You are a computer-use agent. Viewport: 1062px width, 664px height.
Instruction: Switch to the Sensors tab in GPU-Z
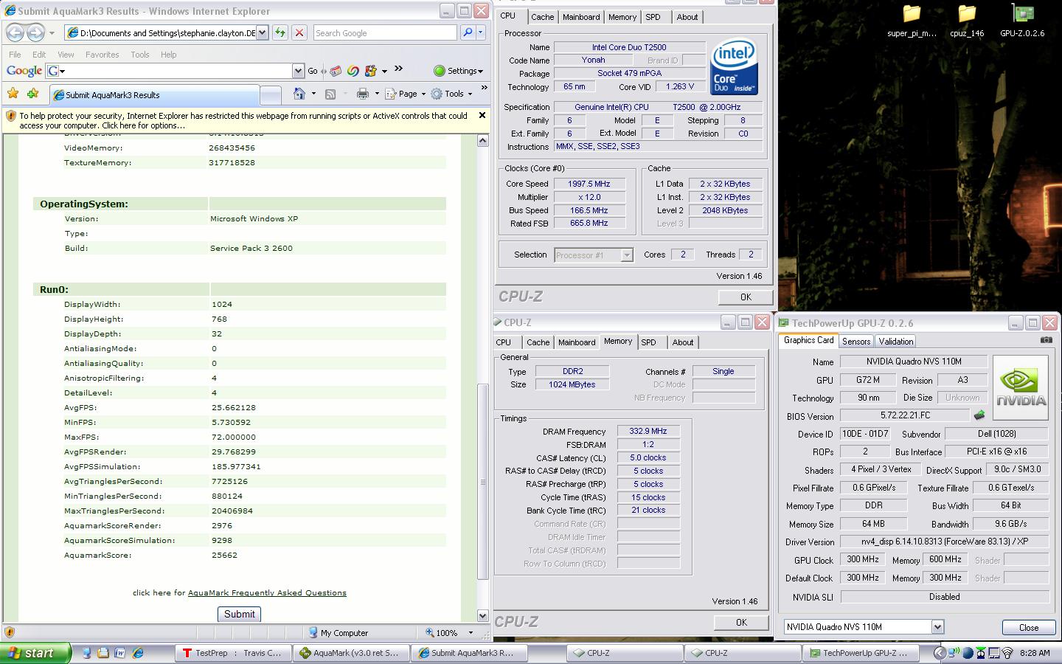click(856, 341)
